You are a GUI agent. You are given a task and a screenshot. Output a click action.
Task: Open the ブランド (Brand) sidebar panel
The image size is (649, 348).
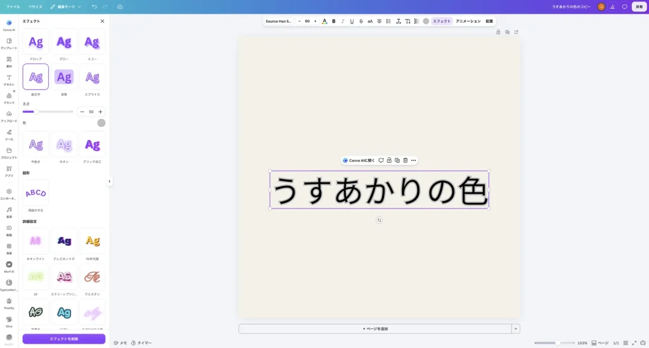pyautogui.click(x=9, y=98)
